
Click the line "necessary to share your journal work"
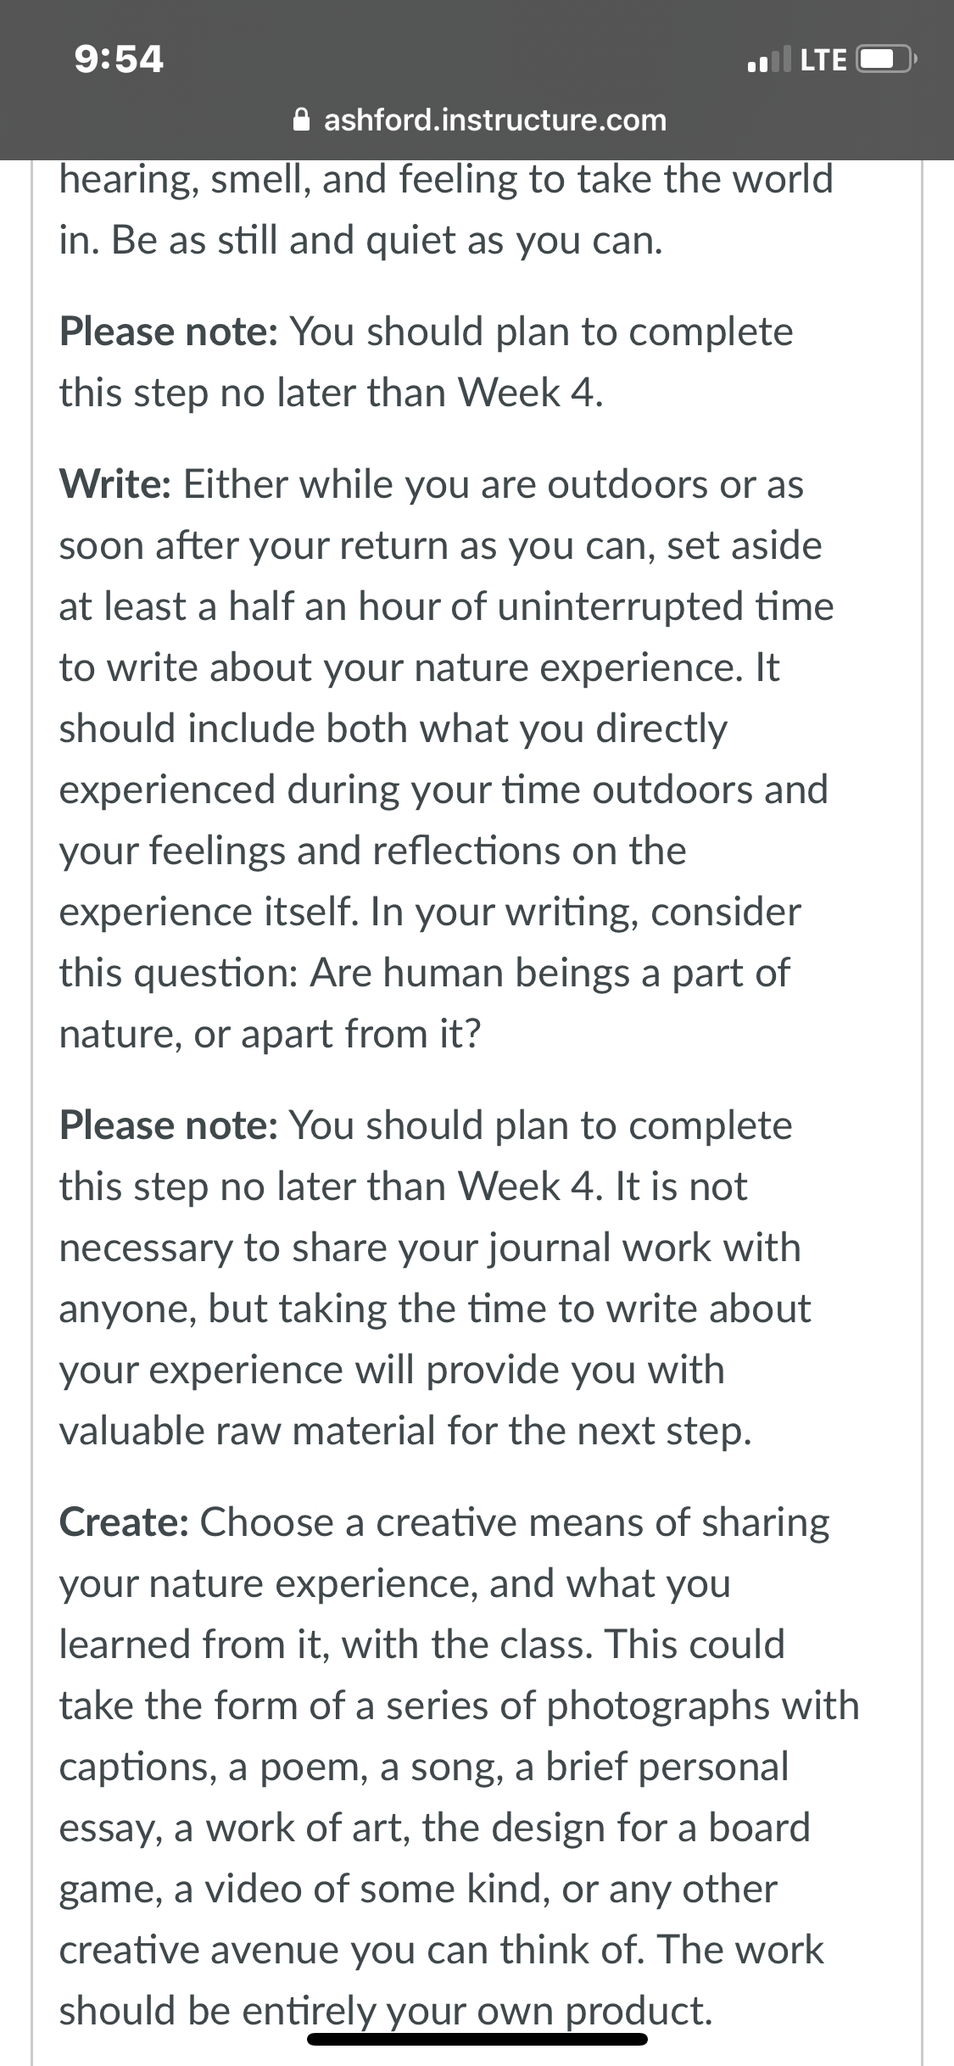click(x=430, y=1248)
